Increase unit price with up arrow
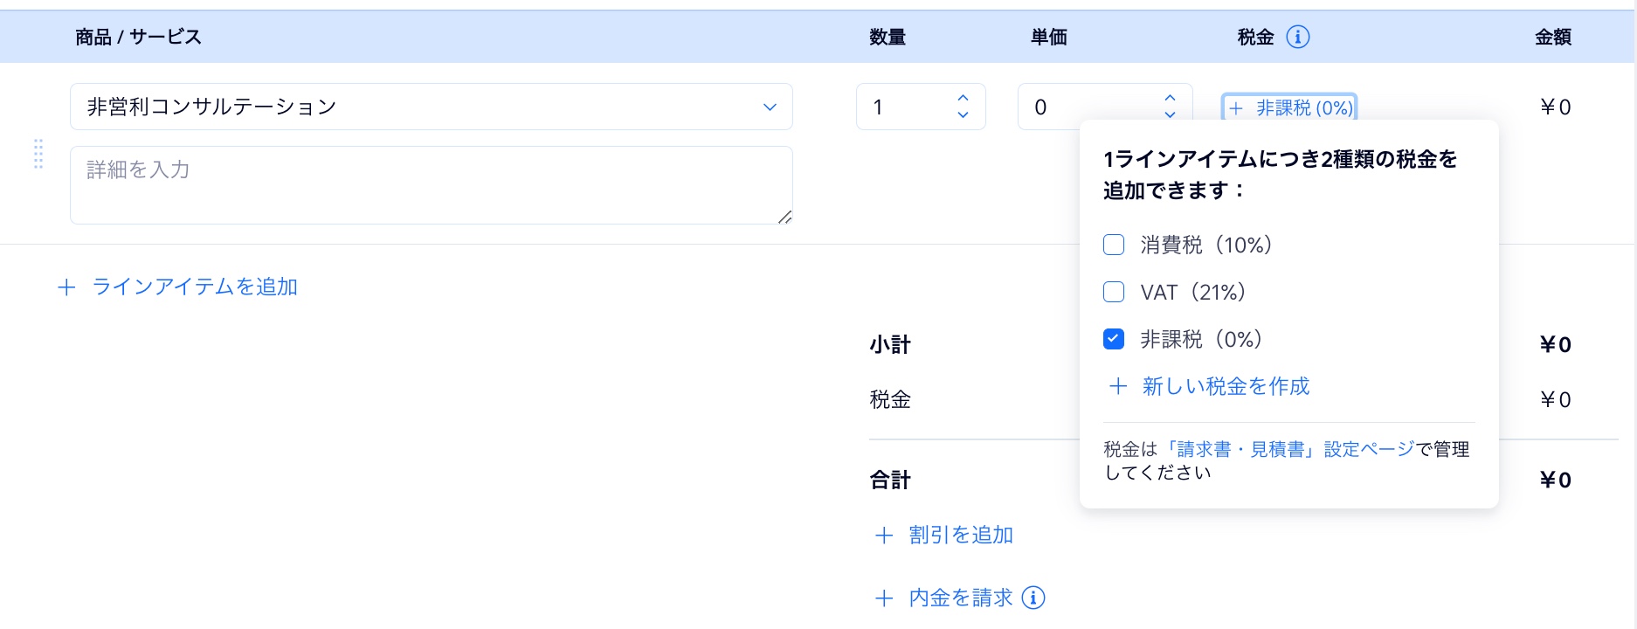1637x629 pixels. click(1171, 98)
